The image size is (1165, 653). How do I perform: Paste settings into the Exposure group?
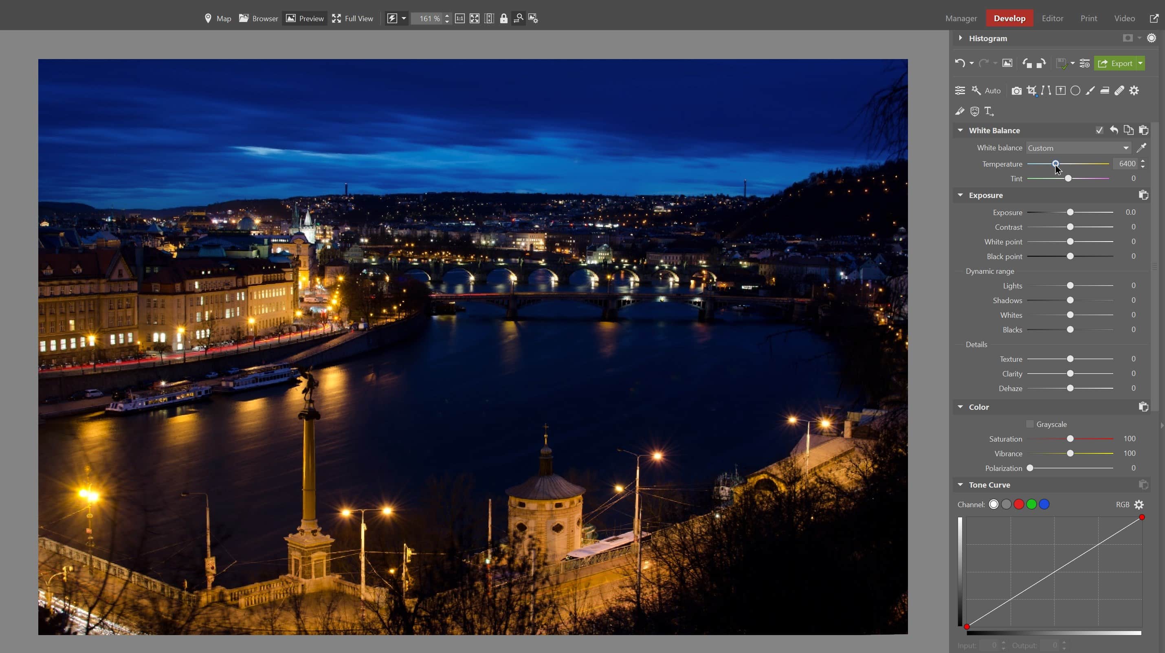pyautogui.click(x=1143, y=195)
